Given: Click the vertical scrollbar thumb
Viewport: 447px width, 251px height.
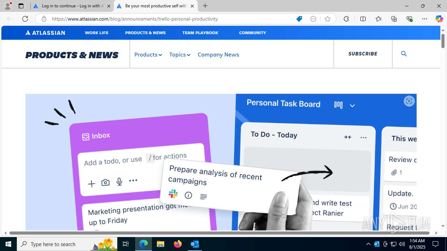Looking at the screenshot, I should [443, 41].
